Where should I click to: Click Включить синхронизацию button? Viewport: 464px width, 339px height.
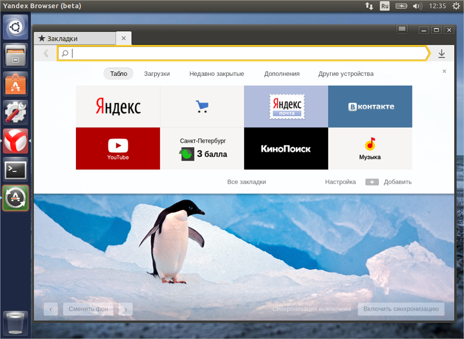401,309
